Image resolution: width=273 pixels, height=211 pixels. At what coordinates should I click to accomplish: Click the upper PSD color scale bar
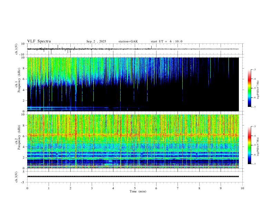click(x=249, y=88)
